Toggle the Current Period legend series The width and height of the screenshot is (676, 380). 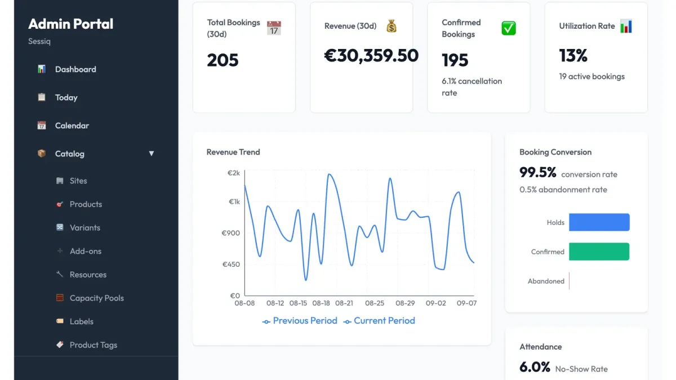[x=379, y=321]
